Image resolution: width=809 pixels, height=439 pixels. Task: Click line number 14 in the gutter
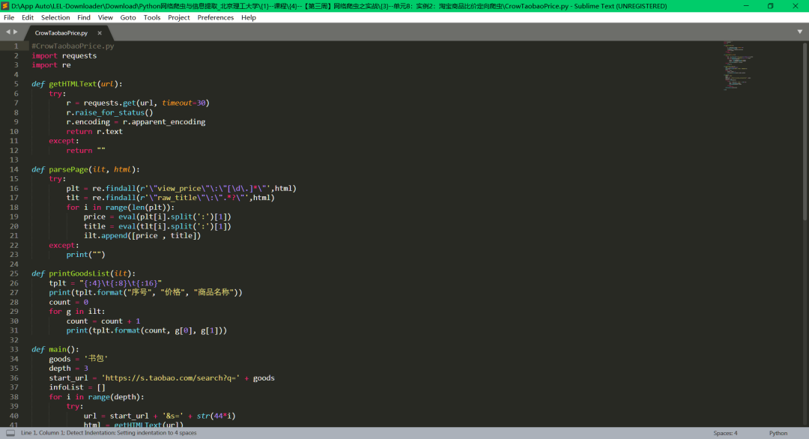pos(14,169)
